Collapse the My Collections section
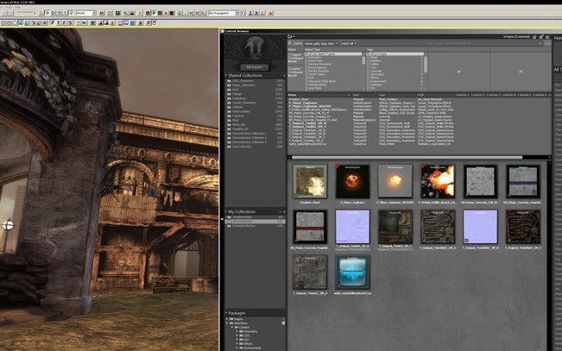This screenshot has width=562, height=351. click(x=226, y=211)
